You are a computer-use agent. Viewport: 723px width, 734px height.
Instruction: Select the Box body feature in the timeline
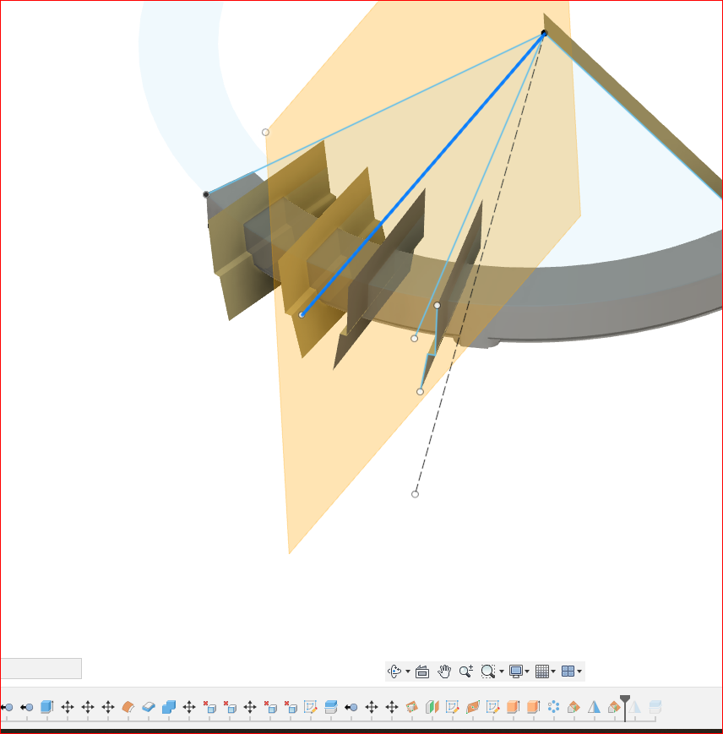[x=46, y=706]
